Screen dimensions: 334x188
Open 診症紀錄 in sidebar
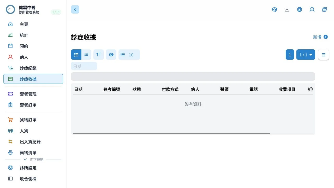coord(33,68)
